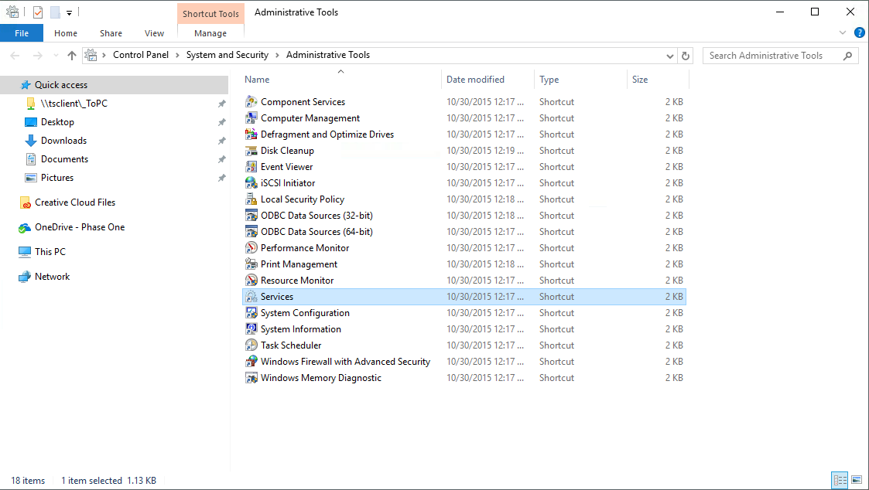Select the Component Services shortcut icon
Viewport: 869px width, 490px height.
(x=251, y=102)
